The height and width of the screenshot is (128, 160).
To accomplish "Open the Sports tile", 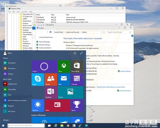I will [77, 106].
